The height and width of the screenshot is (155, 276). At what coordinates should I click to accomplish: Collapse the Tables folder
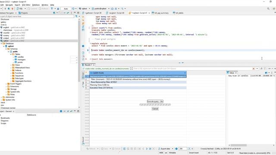click(x=11, y=54)
